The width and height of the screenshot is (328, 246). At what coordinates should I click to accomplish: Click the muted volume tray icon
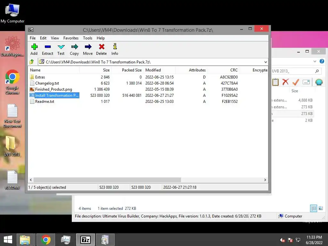coord(283,240)
